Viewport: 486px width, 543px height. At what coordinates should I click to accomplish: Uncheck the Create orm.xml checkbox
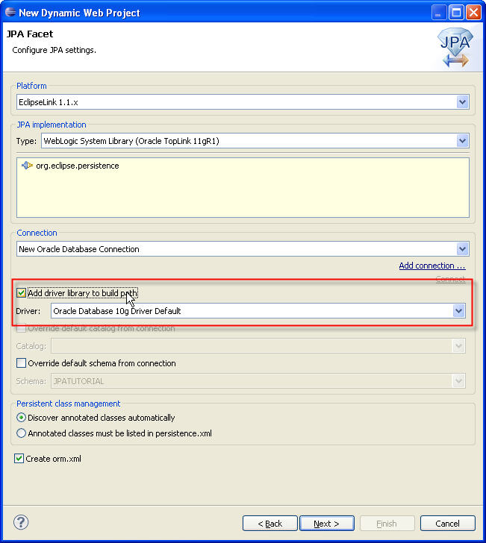pyautogui.click(x=19, y=459)
